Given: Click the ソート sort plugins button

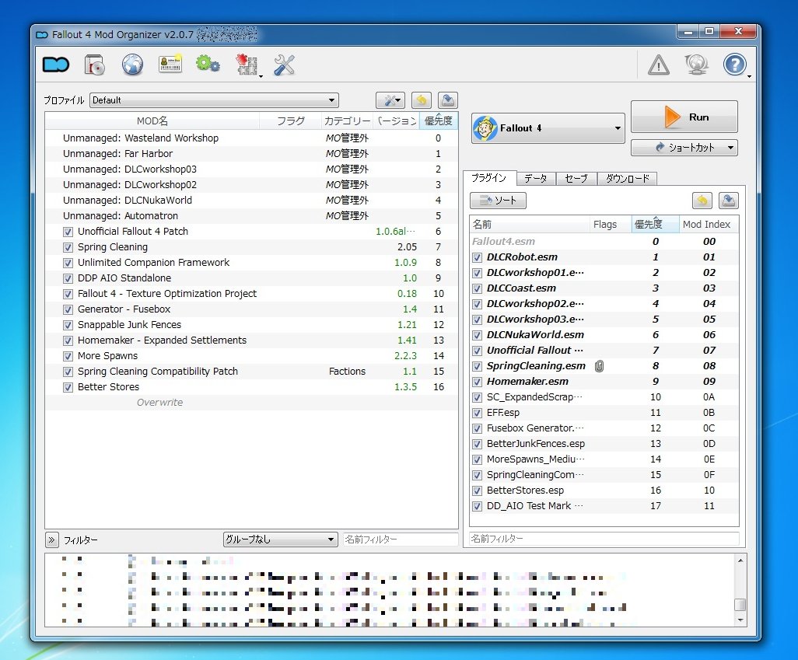Looking at the screenshot, I should [498, 201].
